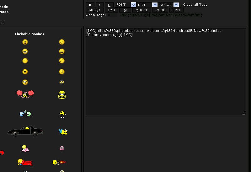
Task: Click the BBCode help line field
Action: pos(161,15)
